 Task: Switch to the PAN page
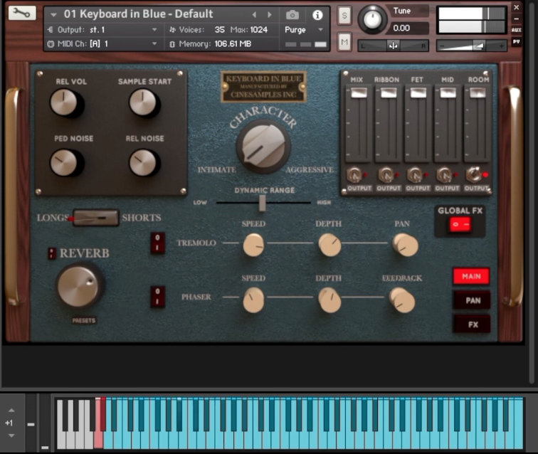click(x=471, y=300)
